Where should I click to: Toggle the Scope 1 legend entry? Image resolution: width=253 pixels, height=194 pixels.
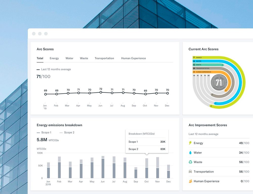(44, 132)
